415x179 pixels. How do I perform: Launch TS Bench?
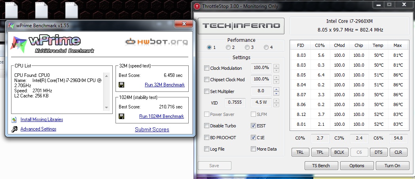[321, 166]
